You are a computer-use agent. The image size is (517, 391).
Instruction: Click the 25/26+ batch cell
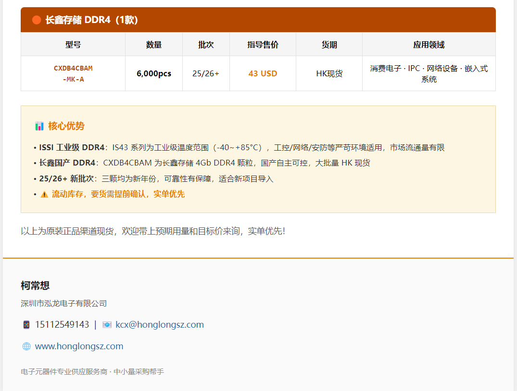pos(206,74)
